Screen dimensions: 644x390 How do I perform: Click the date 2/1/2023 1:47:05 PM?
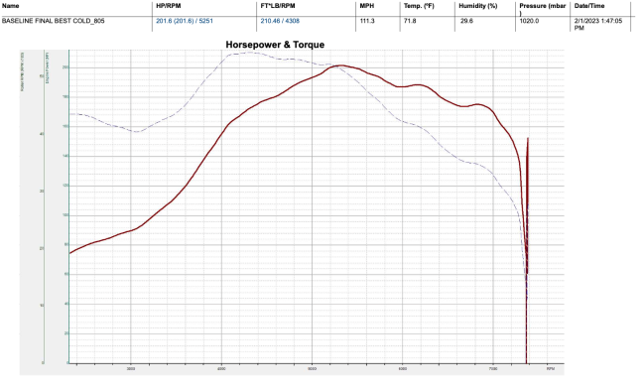pyautogui.click(x=598, y=24)
